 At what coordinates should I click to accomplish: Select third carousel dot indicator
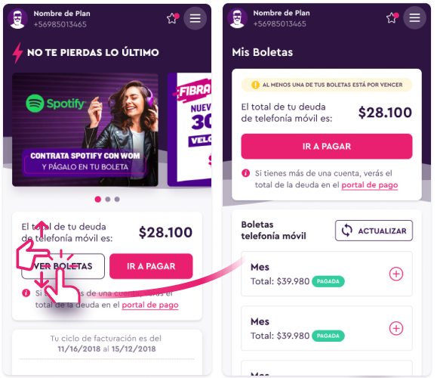click(x=117, y=200)
